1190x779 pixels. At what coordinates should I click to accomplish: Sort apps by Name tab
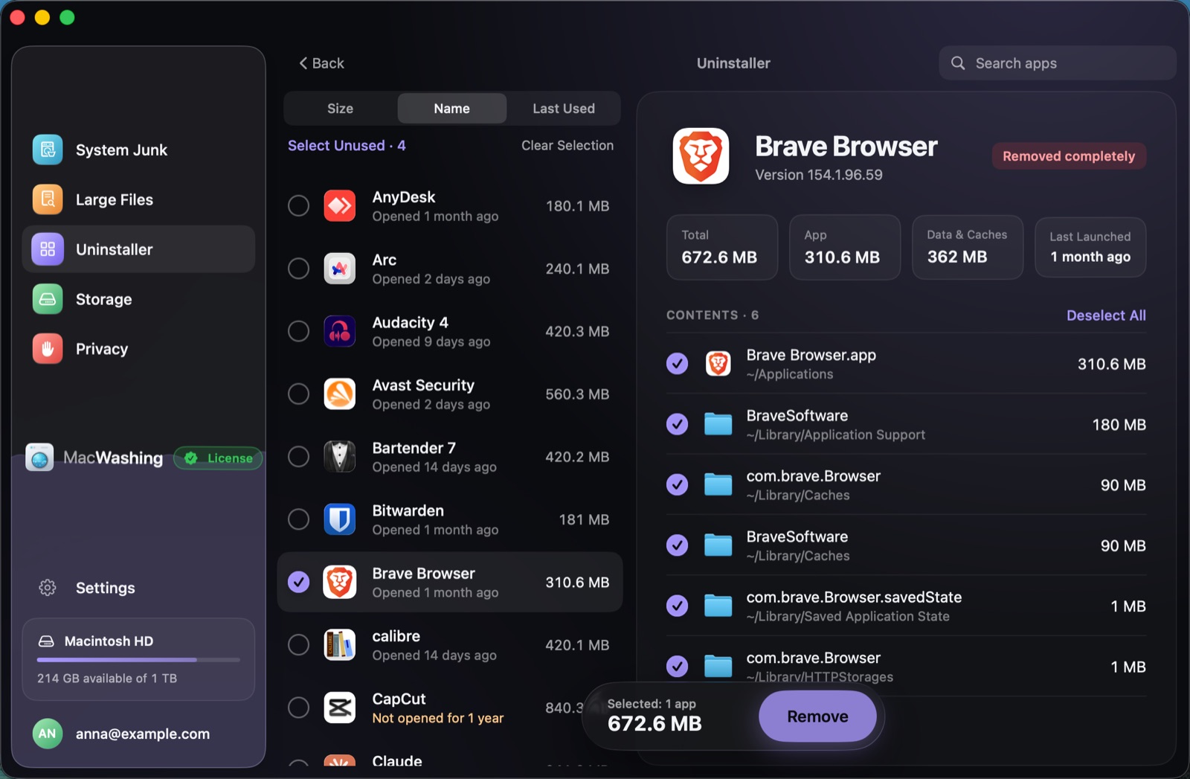[451, 109]
